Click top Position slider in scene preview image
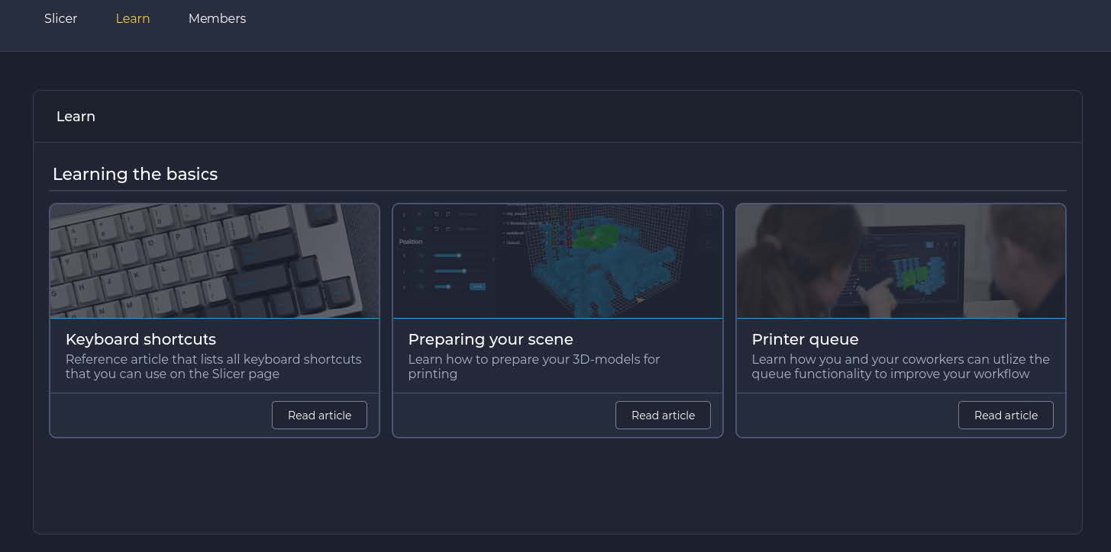 point(448,255)
